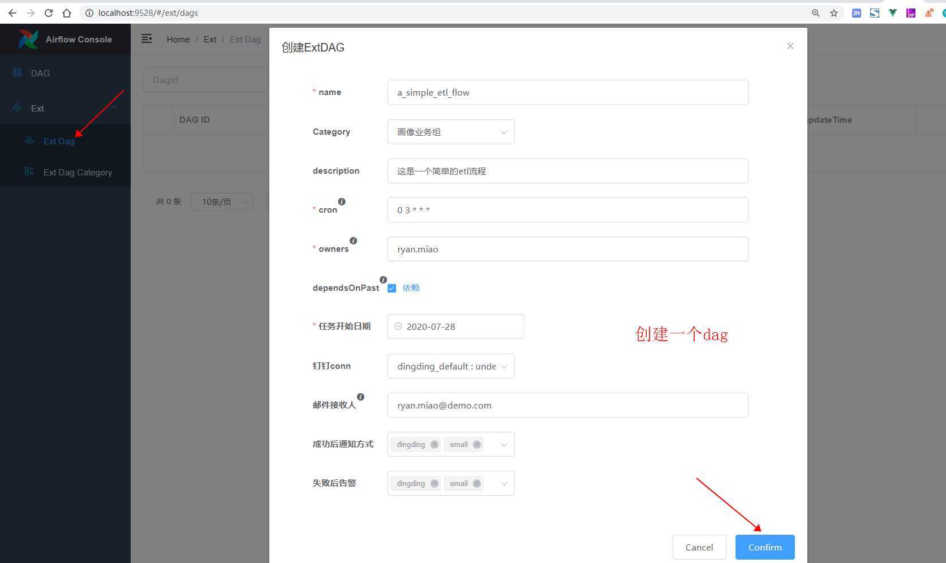Click the Cancel button
This screenshot has height=563, width=946.
(x=699, y=547)
